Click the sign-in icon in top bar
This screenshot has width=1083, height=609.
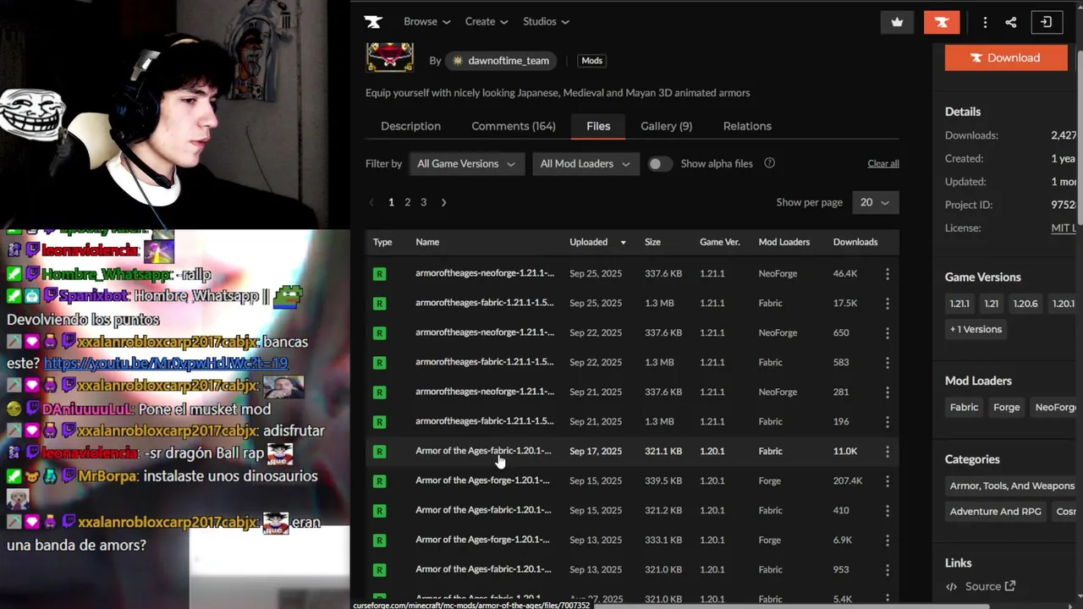pyautogui.click(x=1047, y=22)
